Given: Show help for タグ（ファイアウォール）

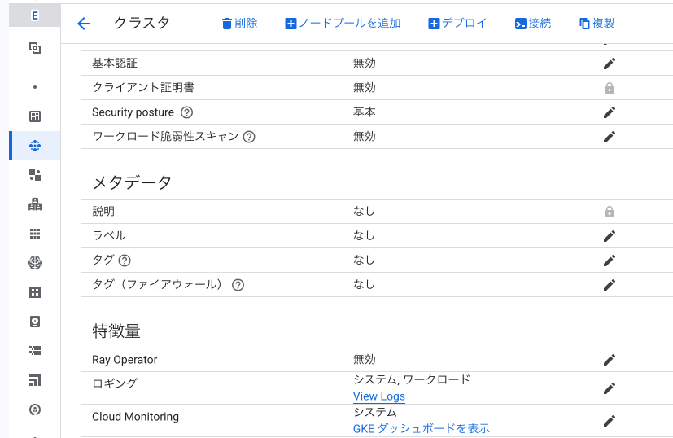Looking at the screenshot, I should [x=238, y=285].
